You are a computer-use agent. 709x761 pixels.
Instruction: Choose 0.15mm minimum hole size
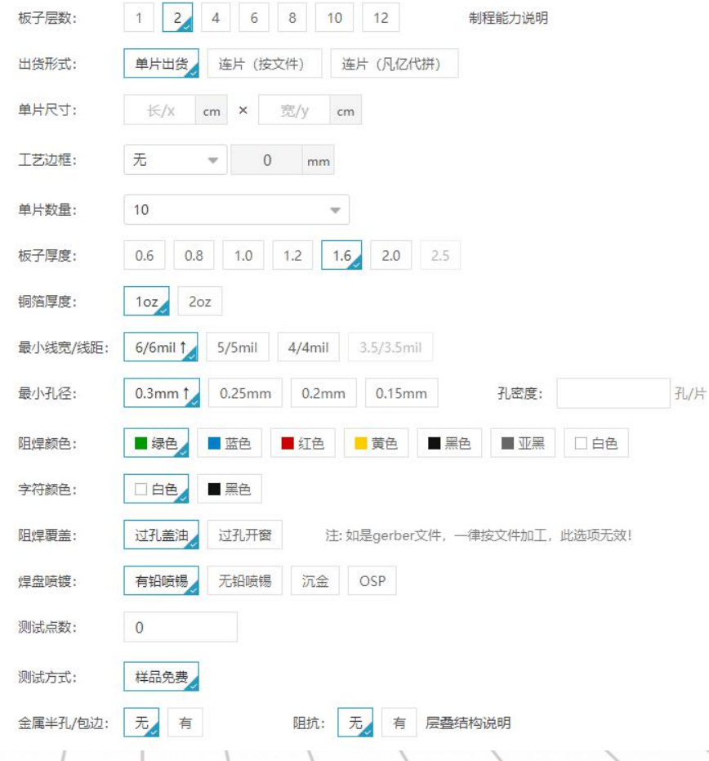point(402,392)
